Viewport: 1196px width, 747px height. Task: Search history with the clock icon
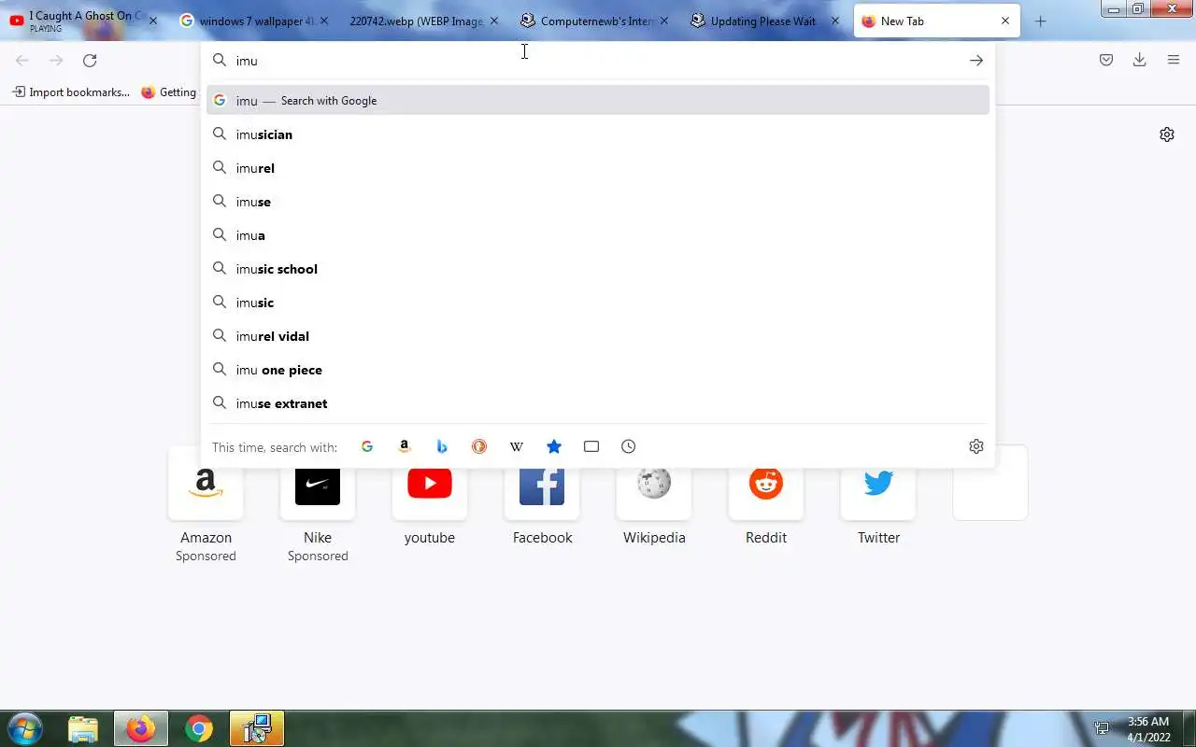click(x=629, y=446)
